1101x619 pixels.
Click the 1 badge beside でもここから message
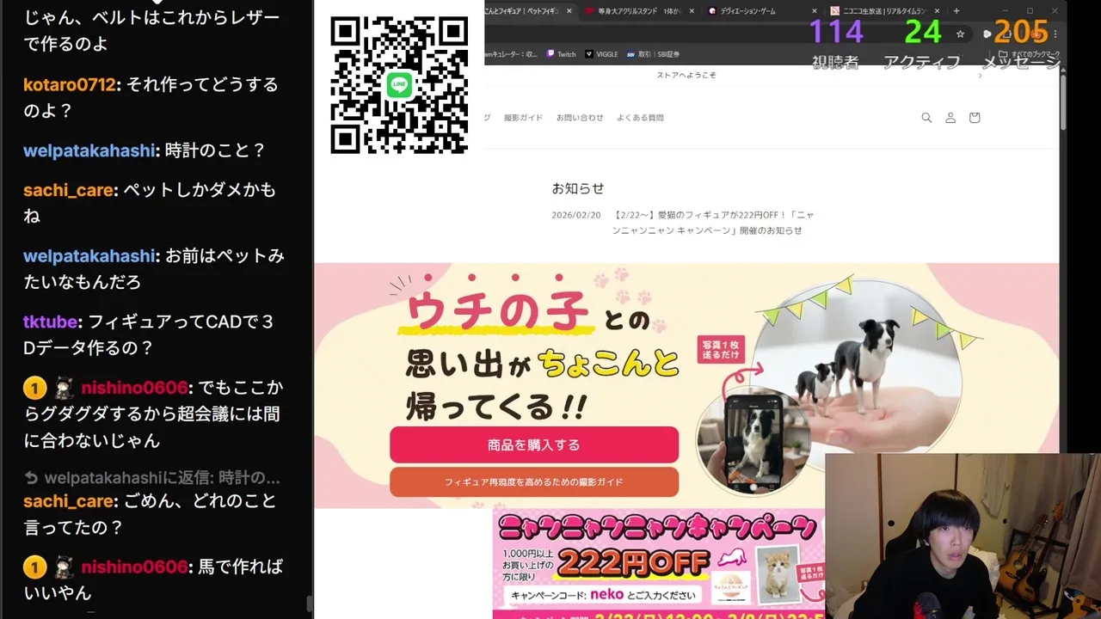[34, 388]
